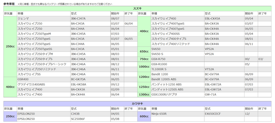Click the 05/08 start date cell
Image resolution: width=275 pixels, height=123 pixels.
(117, 119)
